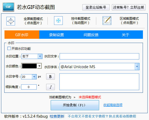Click the 倾斜角度 angle input field

coord(29,87)
